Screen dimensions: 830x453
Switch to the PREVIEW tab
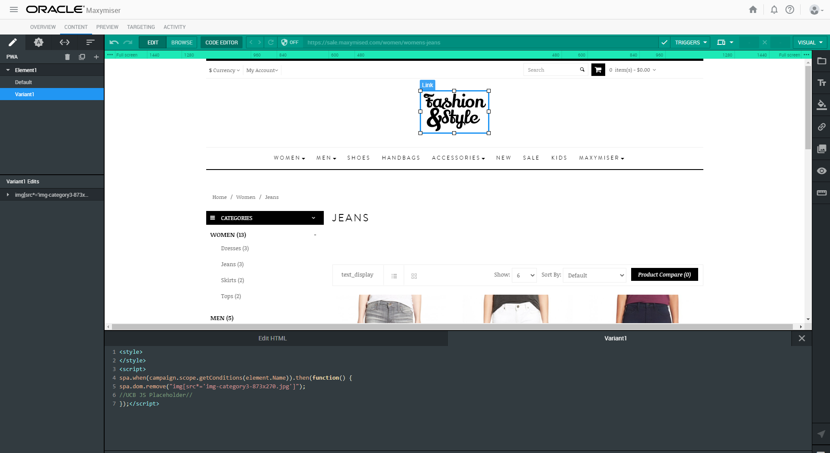(107, 27)
